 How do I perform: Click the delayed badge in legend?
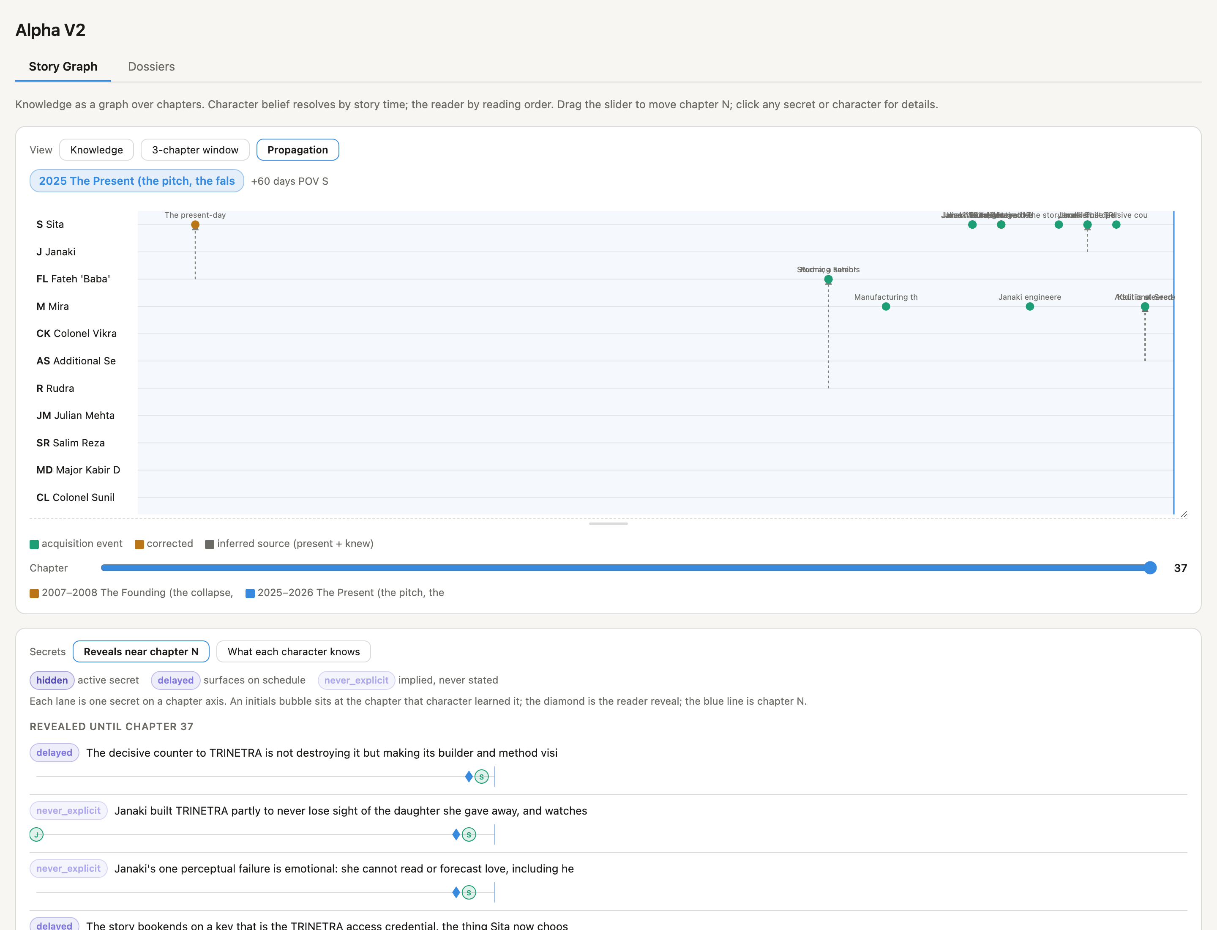(x=175, y=680)
